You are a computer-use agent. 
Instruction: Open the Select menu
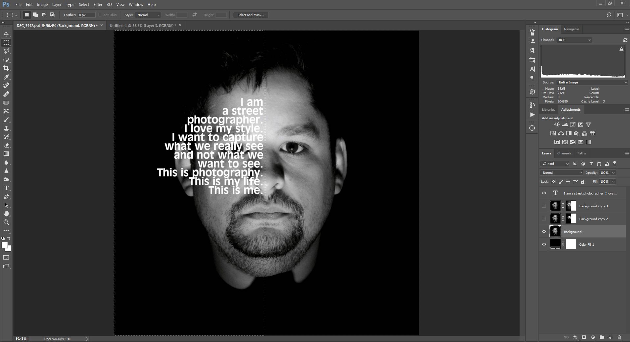click(84, 5)
